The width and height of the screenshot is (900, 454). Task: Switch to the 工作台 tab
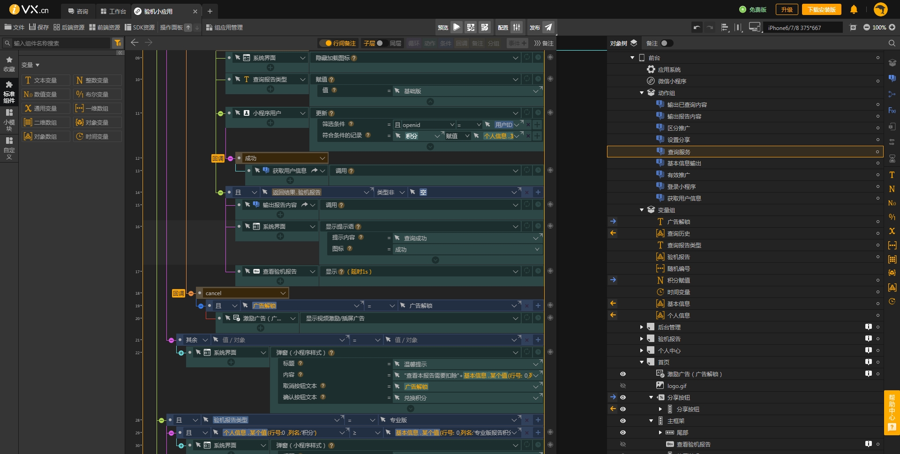113,11
